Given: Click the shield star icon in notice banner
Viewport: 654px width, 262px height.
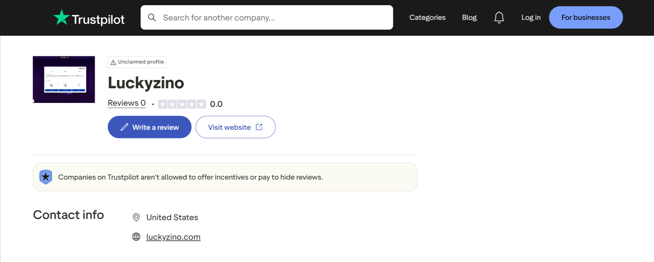Looking at the screenshot, I should pyautogui.click(x=46, y=177).
